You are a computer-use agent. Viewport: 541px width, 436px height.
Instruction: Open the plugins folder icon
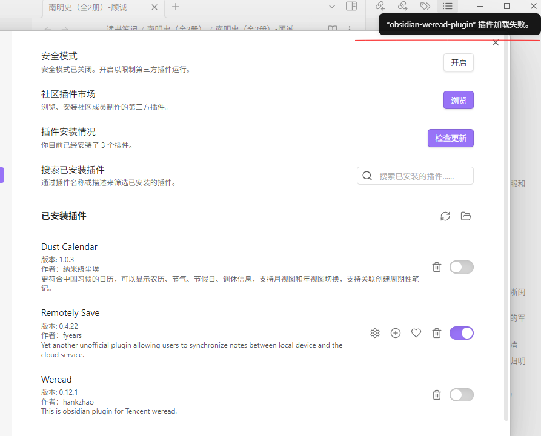[x=466, y=216]
